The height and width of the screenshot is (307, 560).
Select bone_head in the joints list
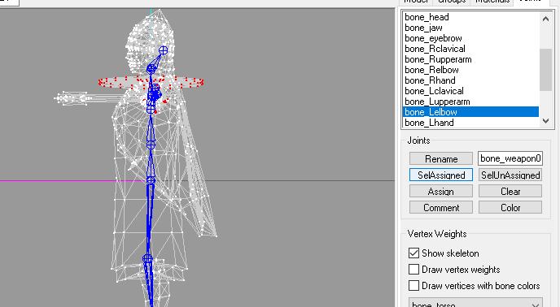(470, 17)
